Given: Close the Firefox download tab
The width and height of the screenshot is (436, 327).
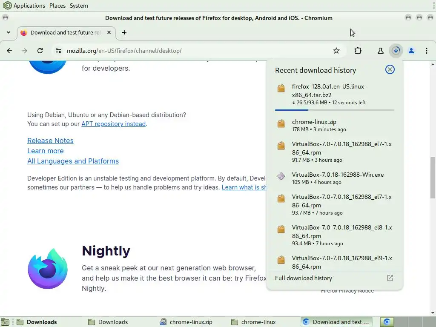Looking at the screenshot, I should pos(109,32).
